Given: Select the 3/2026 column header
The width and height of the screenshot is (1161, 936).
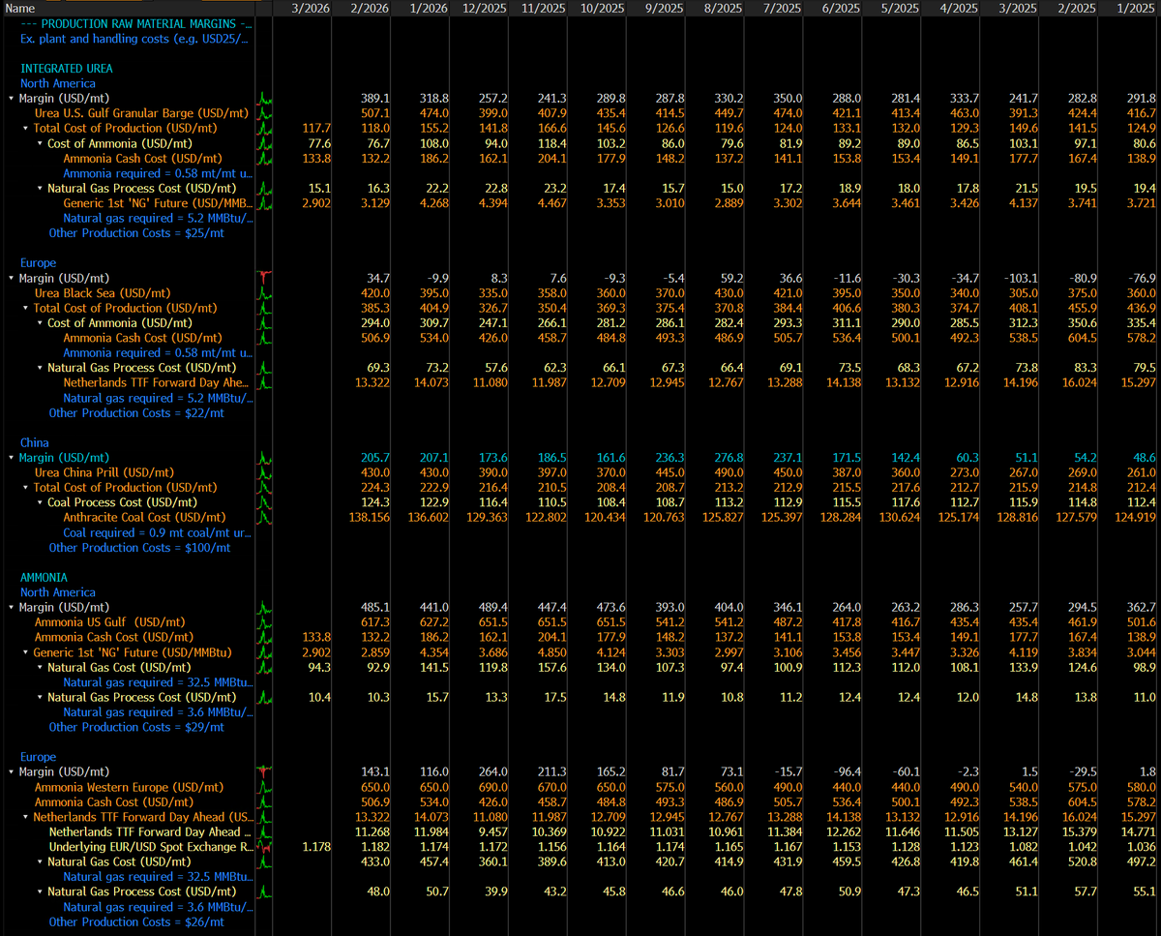Looking at the screenshot, I should [x=305, y=8].
